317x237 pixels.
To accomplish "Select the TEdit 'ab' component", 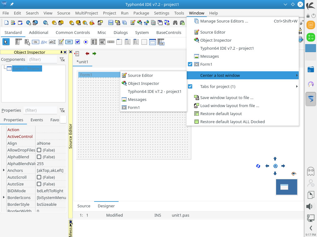I will 52,42.
